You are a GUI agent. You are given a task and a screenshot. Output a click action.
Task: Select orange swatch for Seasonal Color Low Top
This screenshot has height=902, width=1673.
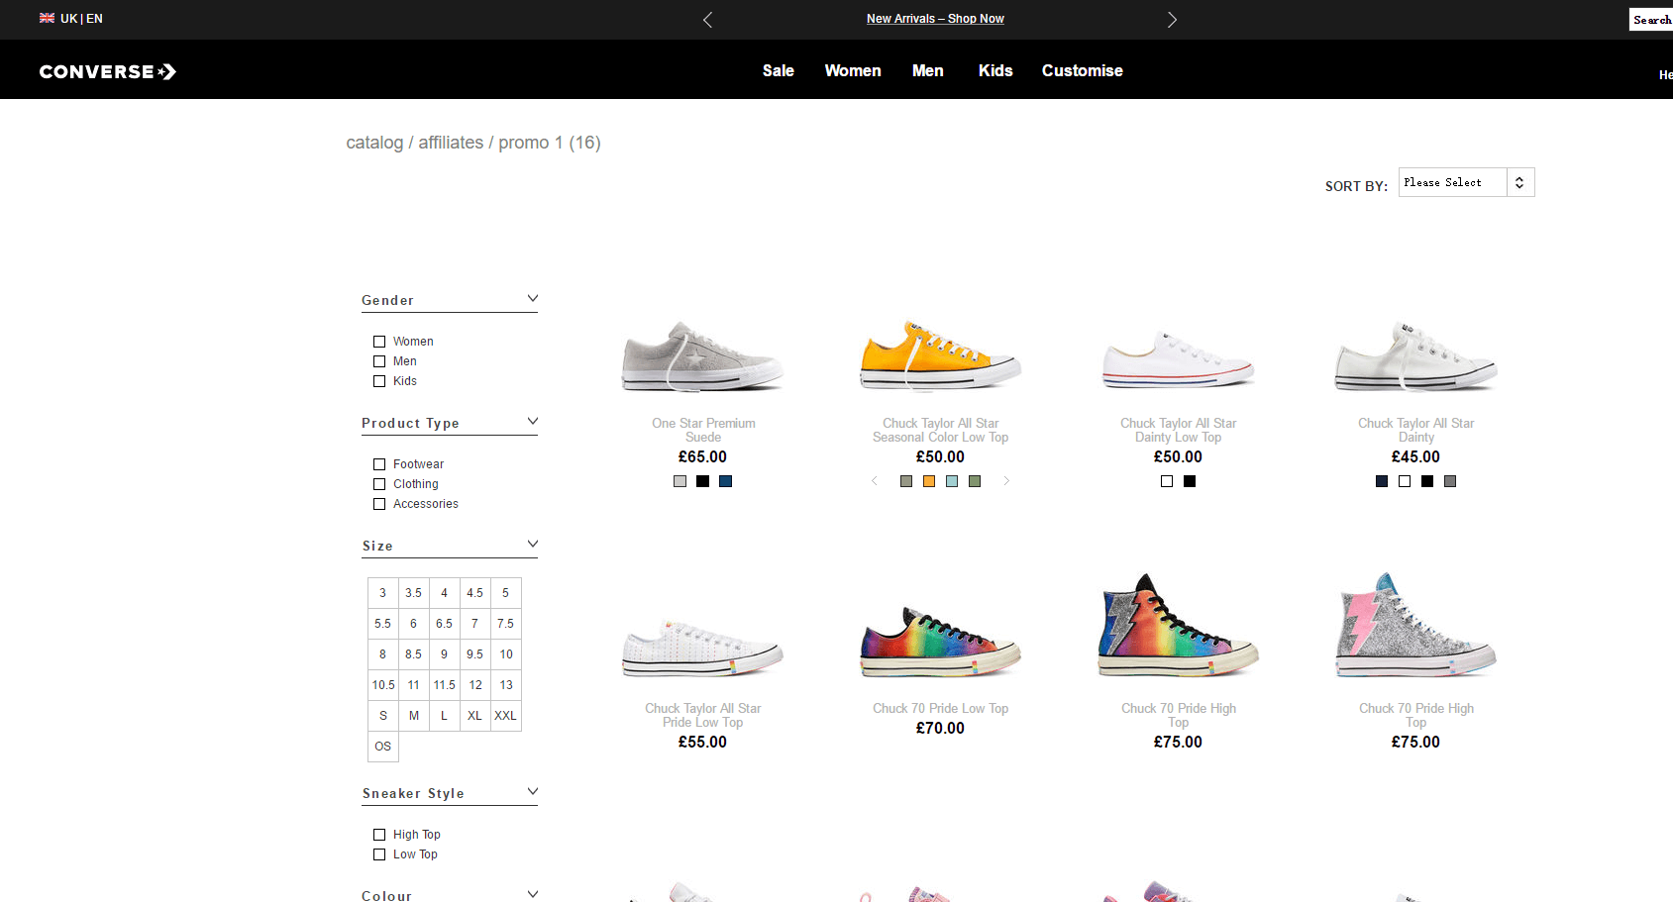coord(929,481)
